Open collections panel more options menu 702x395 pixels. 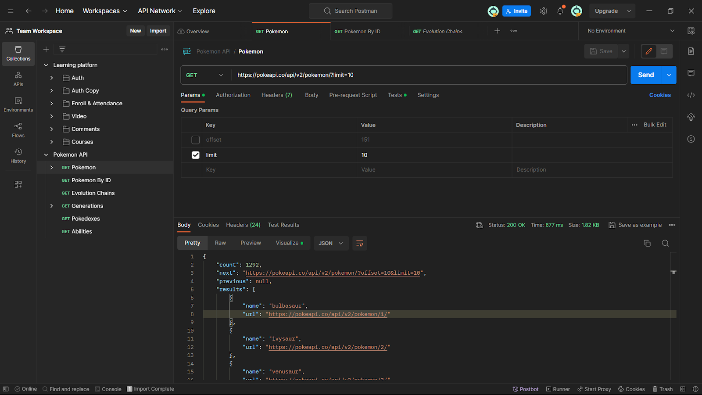click(165, 50)
